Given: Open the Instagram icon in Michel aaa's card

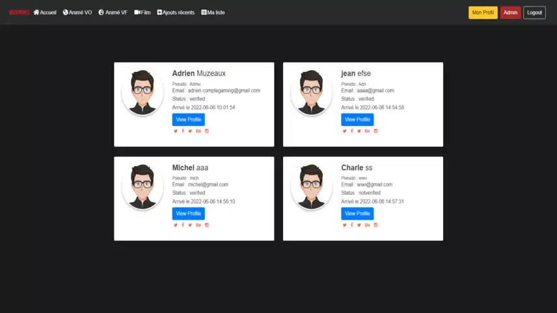Looking at the screenshot, I should coord(207,225).
